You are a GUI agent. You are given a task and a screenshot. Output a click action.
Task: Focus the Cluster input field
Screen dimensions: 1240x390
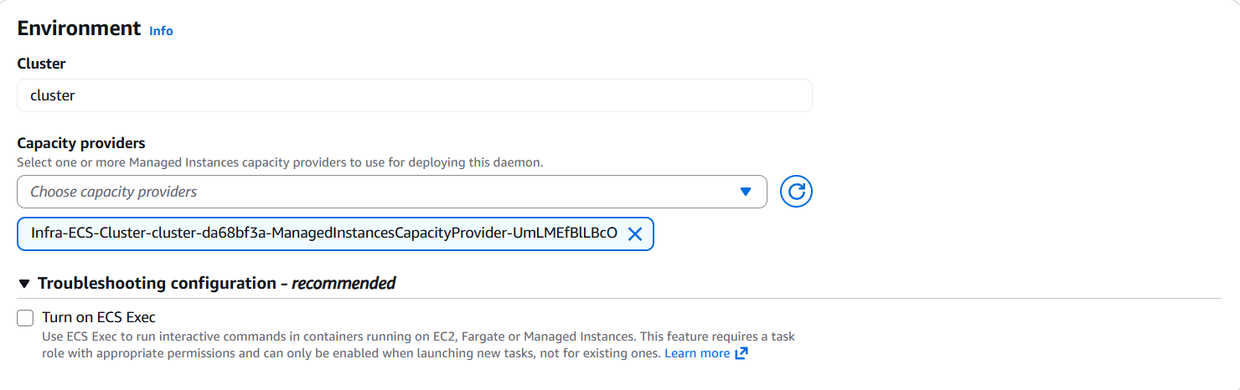(414, 95)
